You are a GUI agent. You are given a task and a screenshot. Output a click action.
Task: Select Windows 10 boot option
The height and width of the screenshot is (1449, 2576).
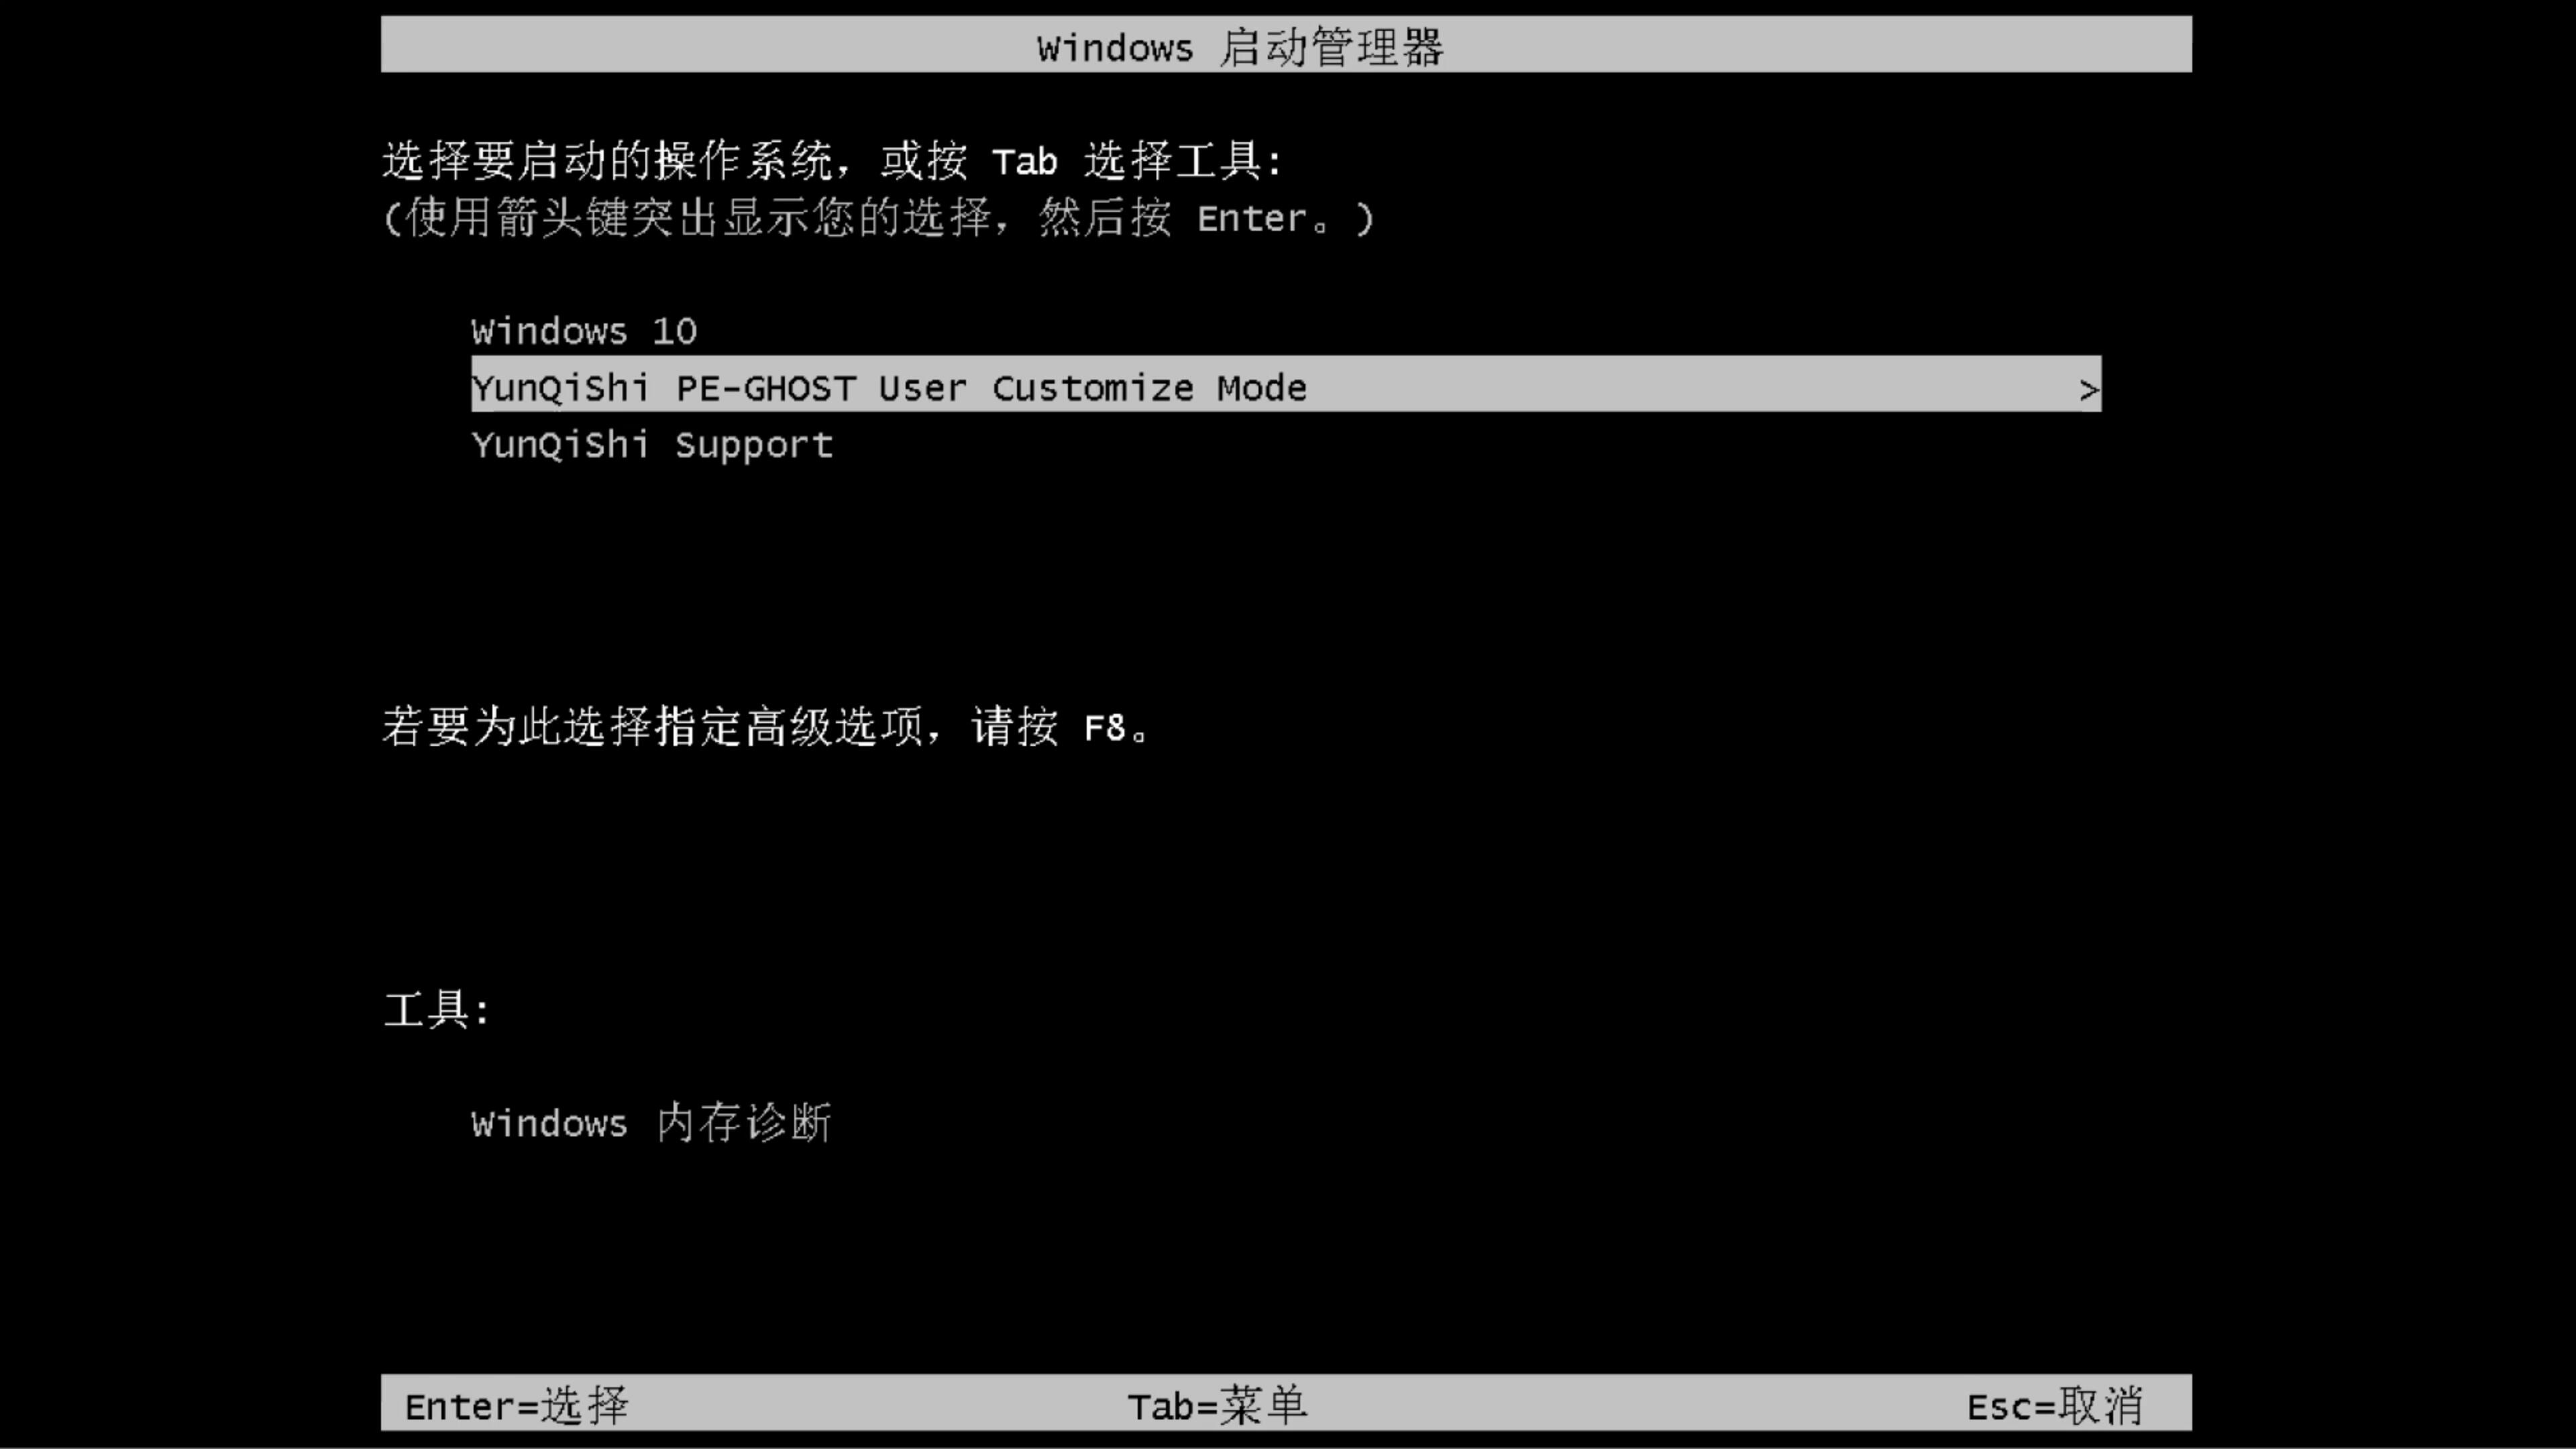pyautogui.click(x=584, y=331)
